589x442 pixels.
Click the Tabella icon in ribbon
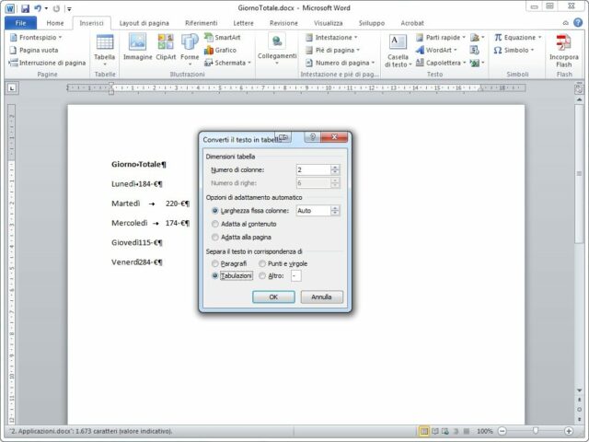pyautogui.click(x=104, y=48)
